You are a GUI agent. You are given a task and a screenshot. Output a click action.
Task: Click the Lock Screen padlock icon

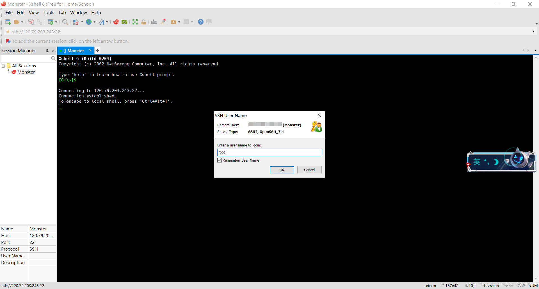pos(143,22)
